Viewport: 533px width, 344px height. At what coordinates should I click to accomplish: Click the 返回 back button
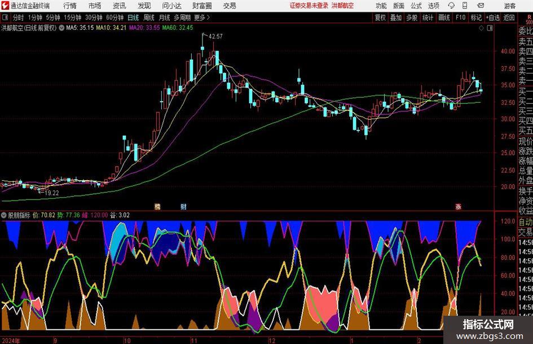coord(509,18)
